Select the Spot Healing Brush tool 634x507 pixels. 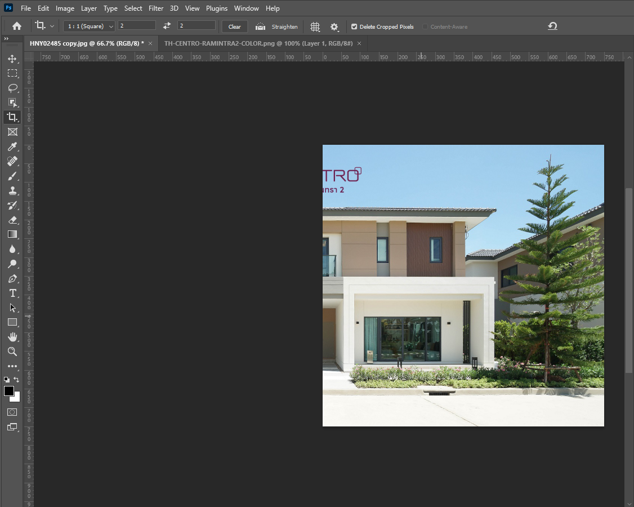pyautogui.click(x=12, y=161)
